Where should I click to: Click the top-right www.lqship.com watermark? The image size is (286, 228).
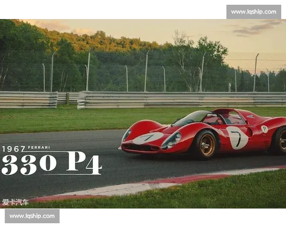[x=253, y=11]
